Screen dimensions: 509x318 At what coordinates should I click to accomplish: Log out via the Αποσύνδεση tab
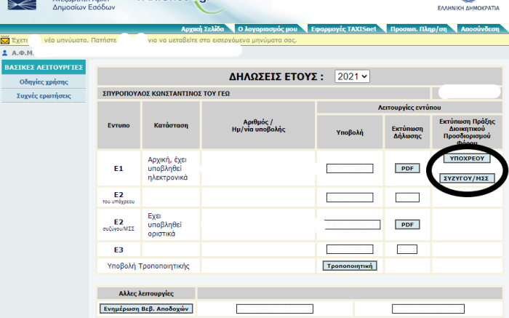click(480, 29)
